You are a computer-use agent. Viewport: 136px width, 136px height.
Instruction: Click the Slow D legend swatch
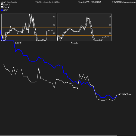point(2,4)
